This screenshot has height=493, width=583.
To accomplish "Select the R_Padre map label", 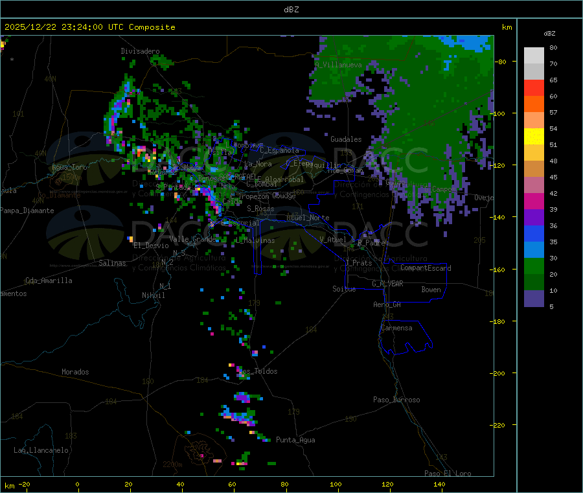I will click(371, 243).
